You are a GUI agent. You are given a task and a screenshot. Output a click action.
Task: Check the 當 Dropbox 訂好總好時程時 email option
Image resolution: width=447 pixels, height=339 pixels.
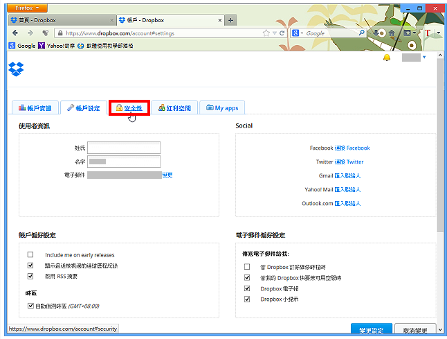(247, 267)
